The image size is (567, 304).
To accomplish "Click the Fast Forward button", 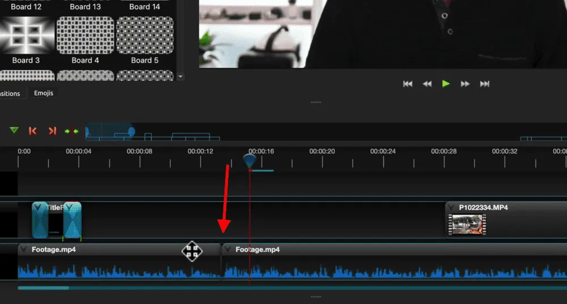I will pos(466,84).
